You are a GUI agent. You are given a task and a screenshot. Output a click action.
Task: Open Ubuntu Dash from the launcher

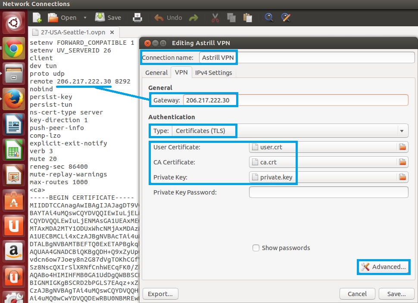[x=14, y=23]
